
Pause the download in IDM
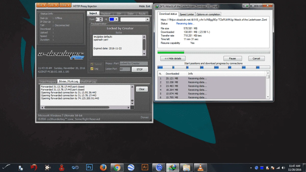coord(232,59)
